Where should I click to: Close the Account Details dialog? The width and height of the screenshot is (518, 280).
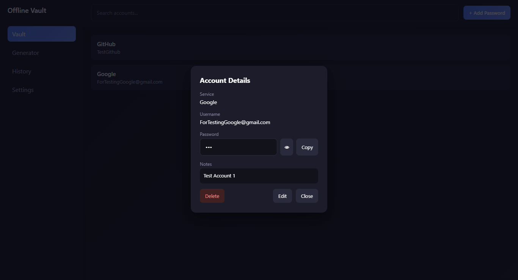pyautogui.click(x=307, y=196)
